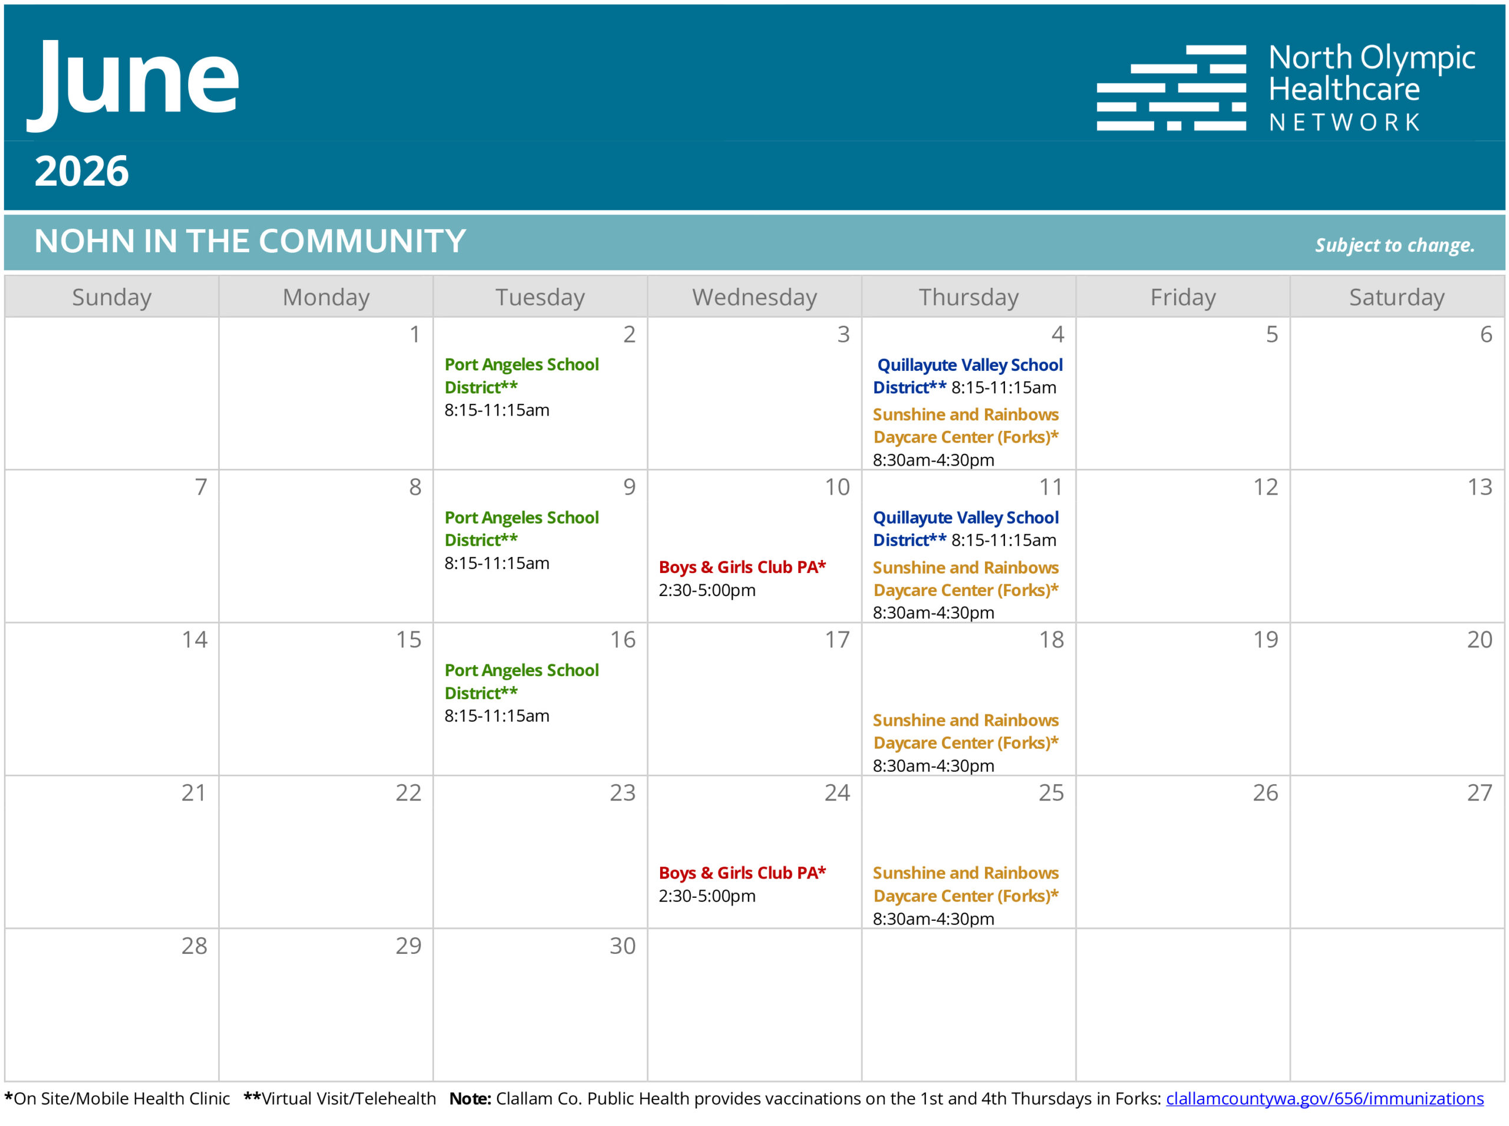Click date number 26
Screen dimensions: 1509x1126
(1265, 792)
